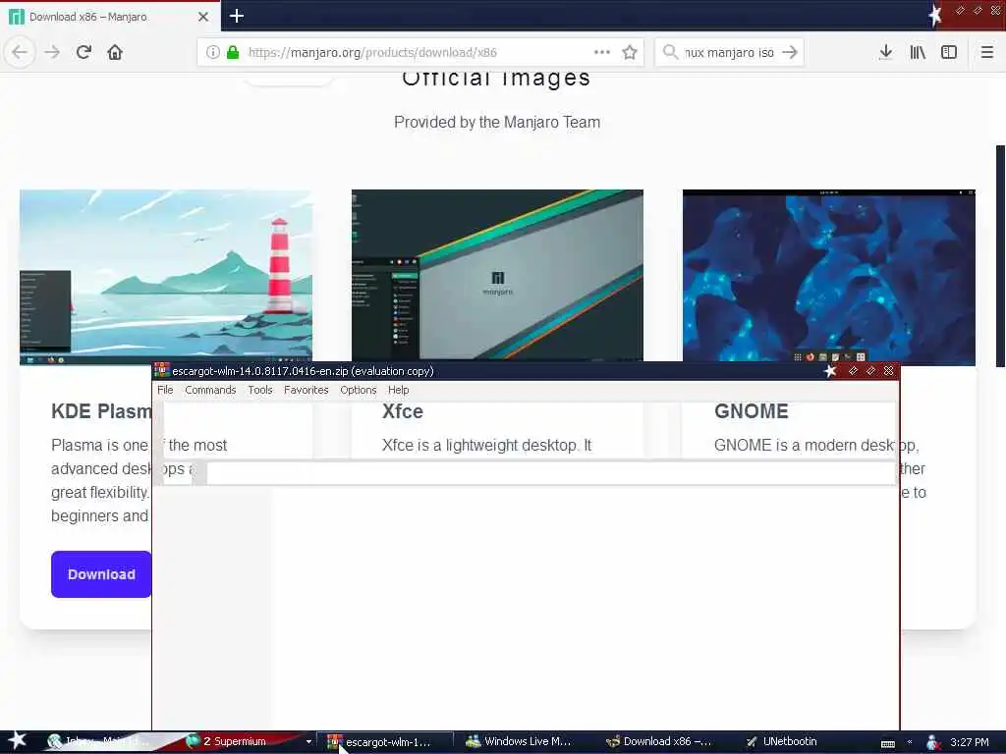This screenshot has height=754, width=1006.
Task: Open the KDE Plasma screenshot thumbnail
Action: [166, 277]
